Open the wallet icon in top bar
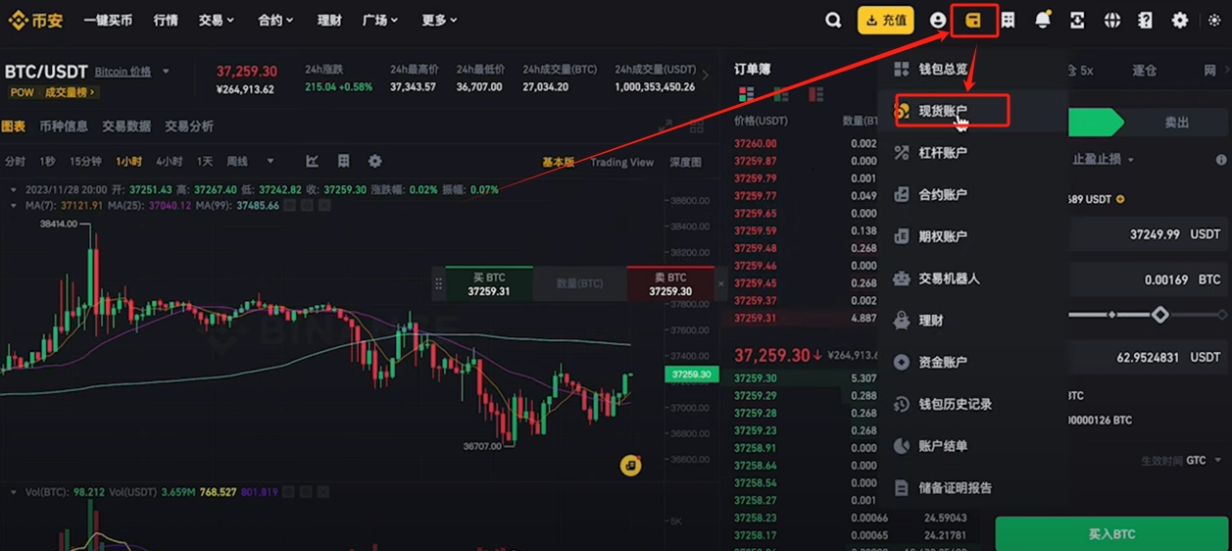The width and height of the screenshot is (1232, 551). point(973,20)
